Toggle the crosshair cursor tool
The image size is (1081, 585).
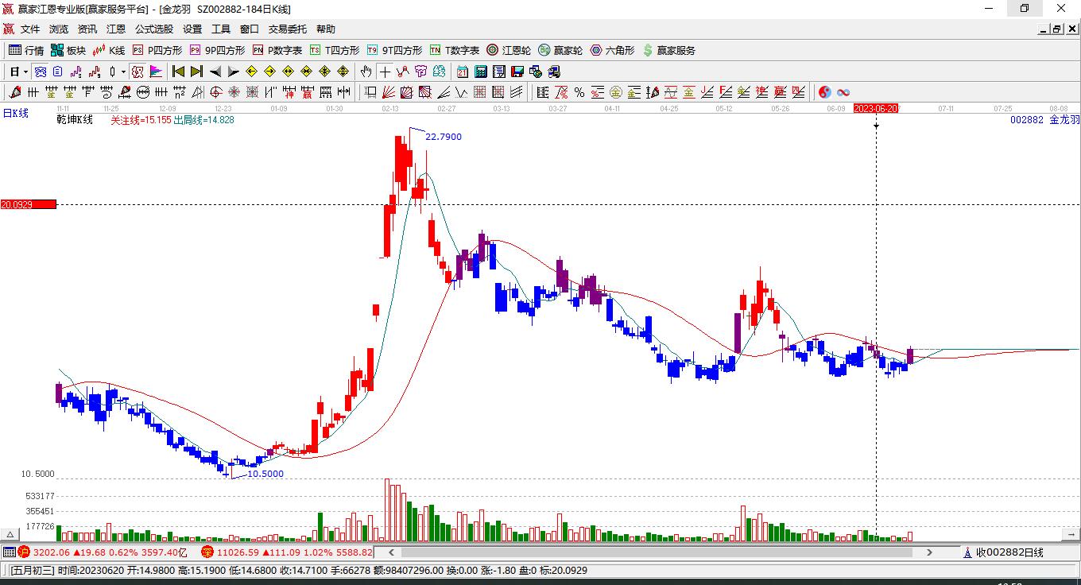(x=385, y=72)
